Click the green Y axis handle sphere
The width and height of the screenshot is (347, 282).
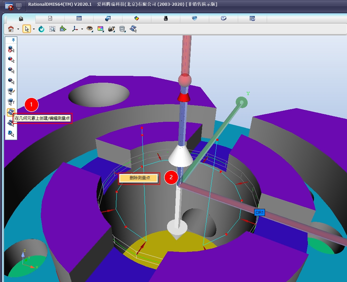point(242,102)
